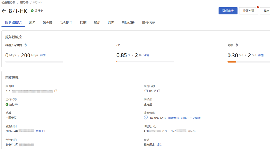The height and width of the screenshot is (149, 270).
Task: Click the 设置密码 button
Action: (248, 11)
